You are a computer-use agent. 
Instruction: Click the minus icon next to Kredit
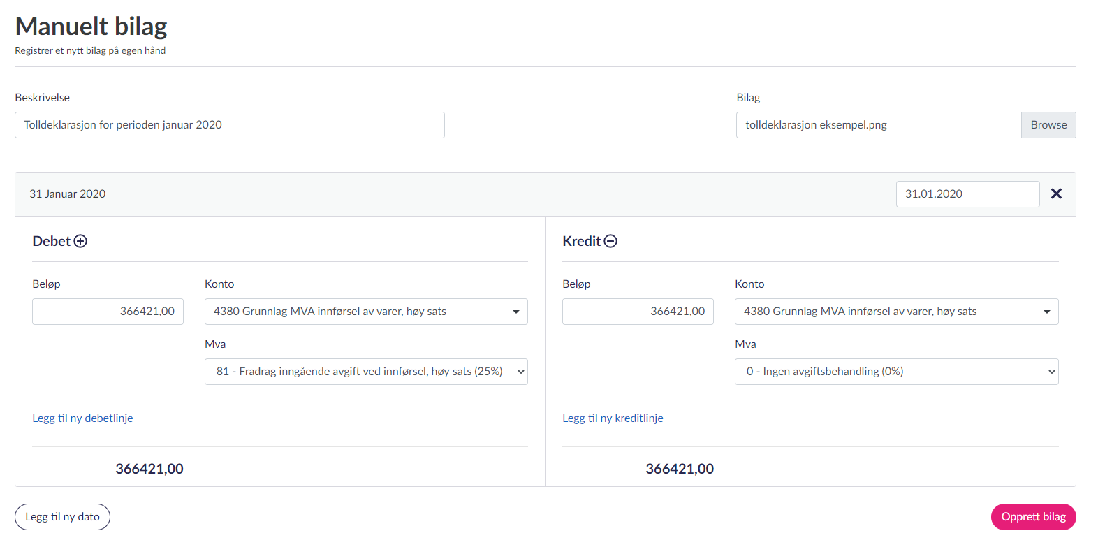pos(610,241)
